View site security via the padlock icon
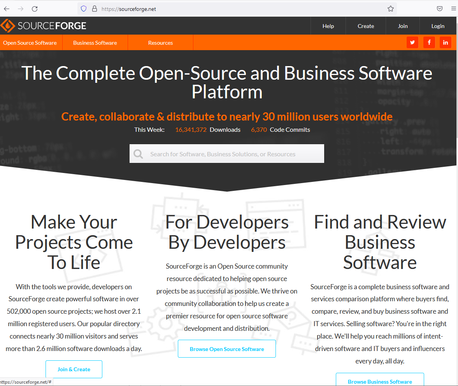Viewport: 458px width, 386px height. (95, 8)
